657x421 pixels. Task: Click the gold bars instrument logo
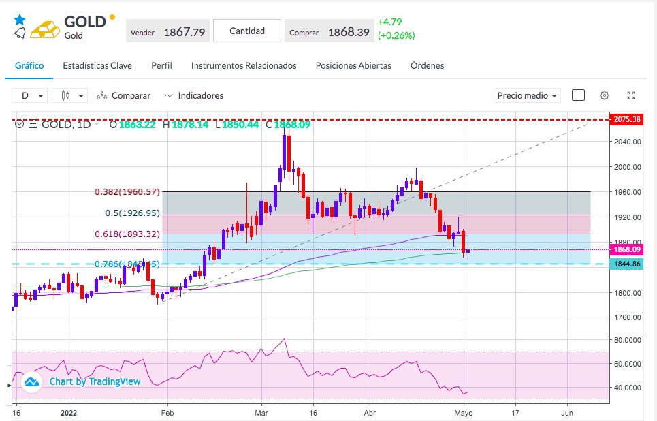(x=45, y=30)
